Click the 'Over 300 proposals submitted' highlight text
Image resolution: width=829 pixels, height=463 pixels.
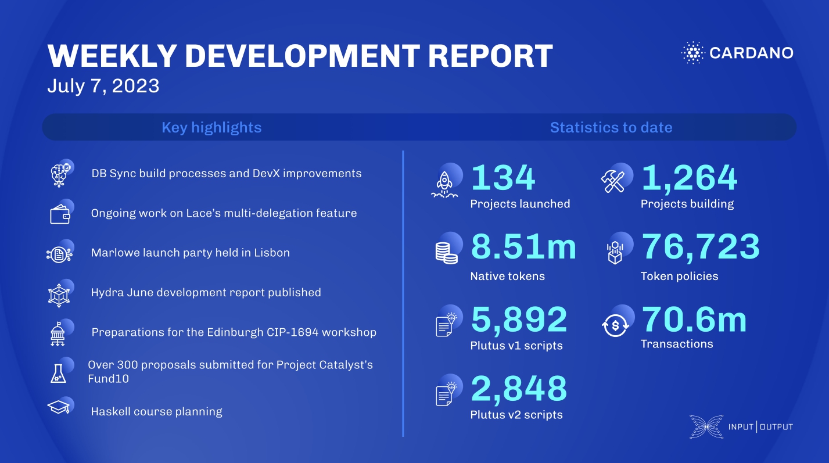(230, 372)
